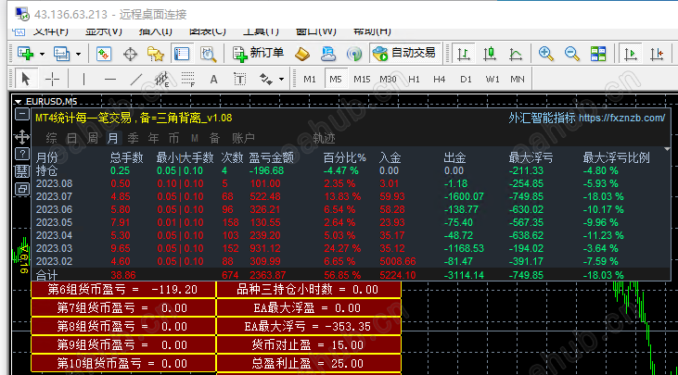Switch timeframe to W1
The image size is (678, 375).
pyautogui.click(x=493, y=80)
